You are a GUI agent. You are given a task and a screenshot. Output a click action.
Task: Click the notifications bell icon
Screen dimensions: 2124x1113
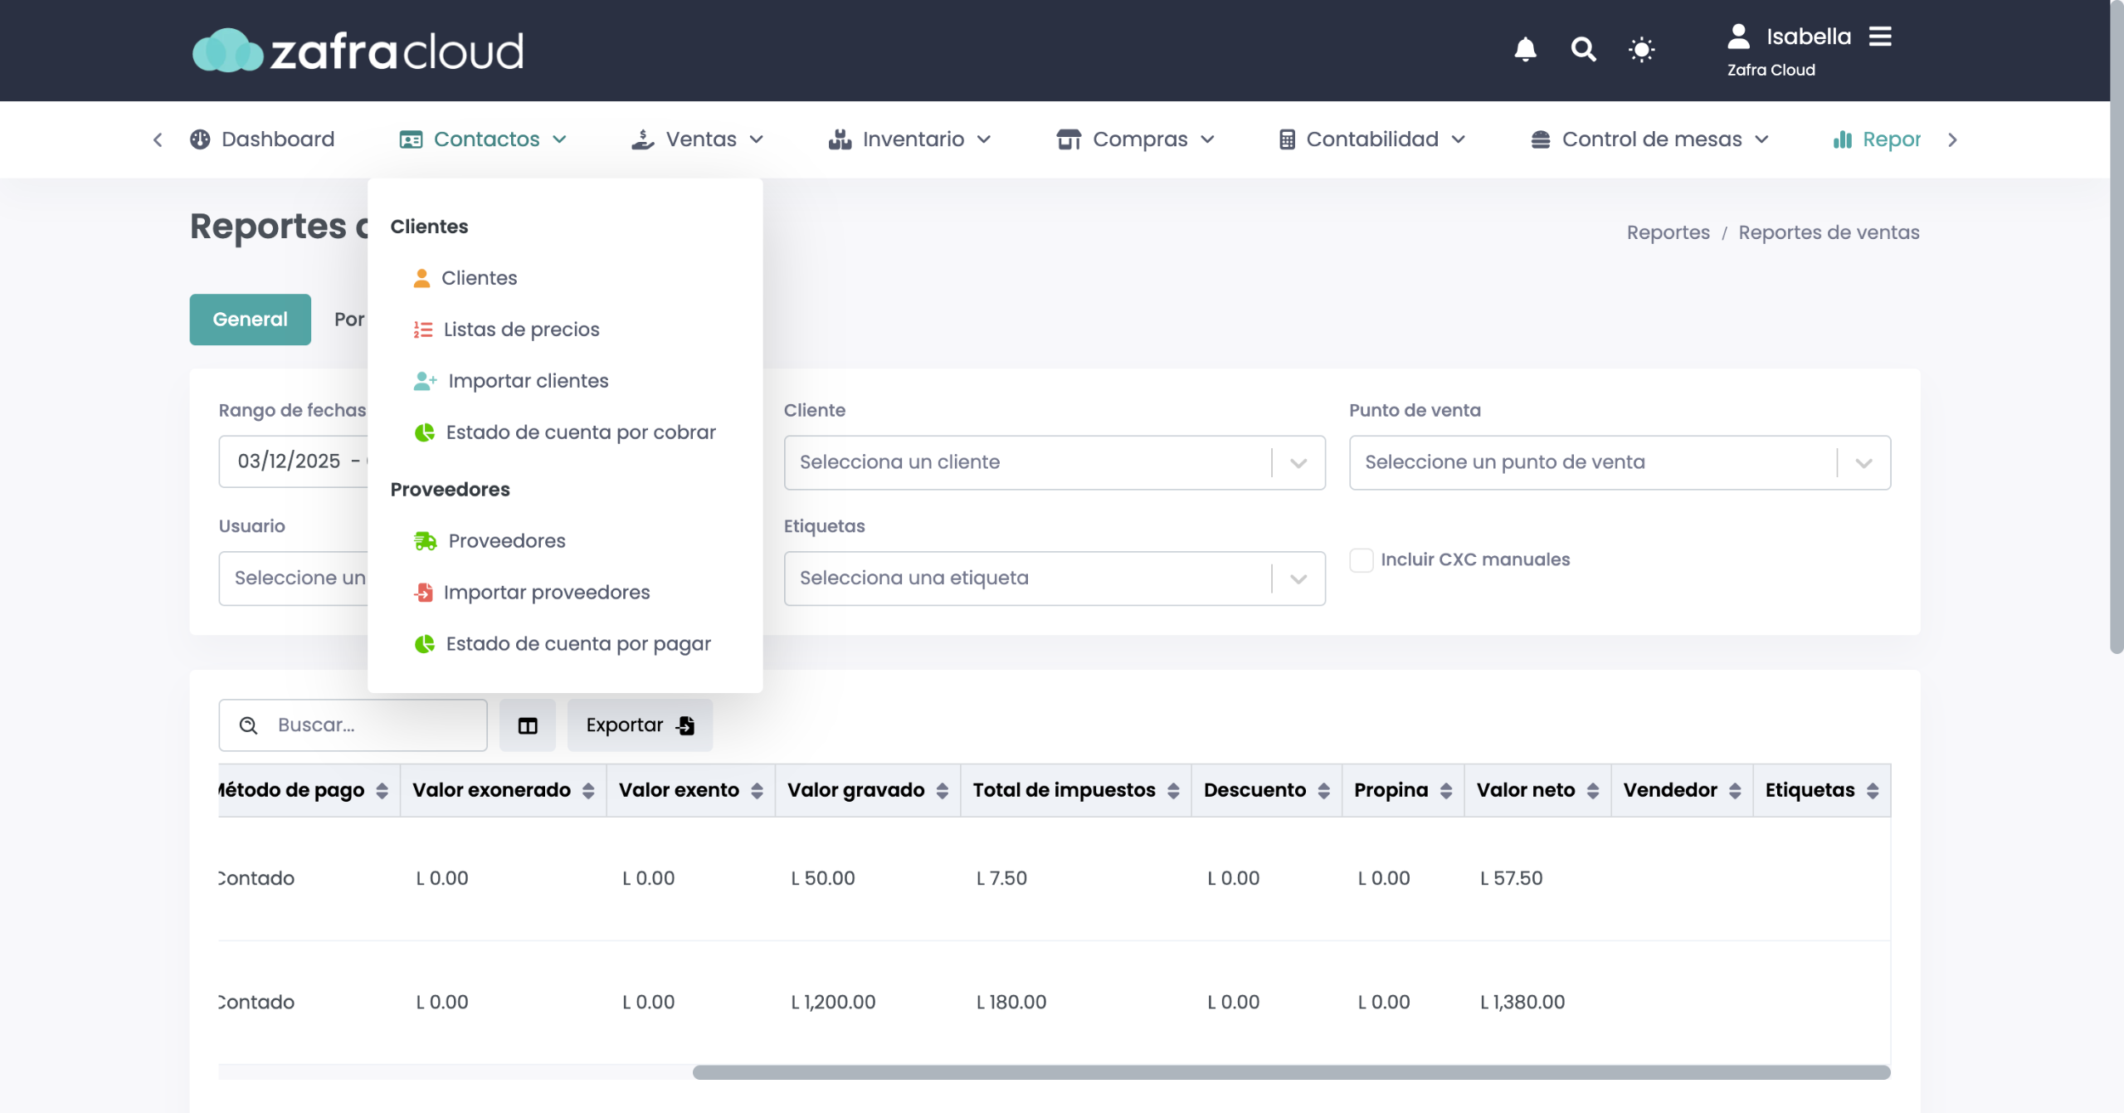click(x=1525, y=50)
